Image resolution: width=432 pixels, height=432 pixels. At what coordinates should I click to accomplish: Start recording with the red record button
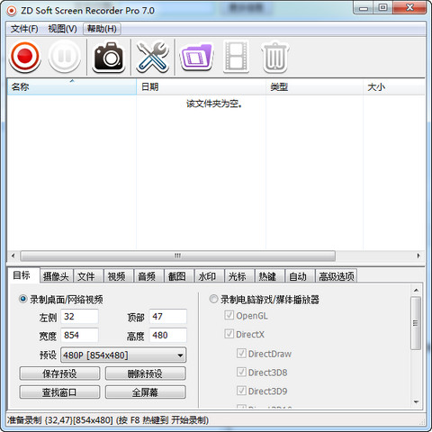(x=25, y=56)
